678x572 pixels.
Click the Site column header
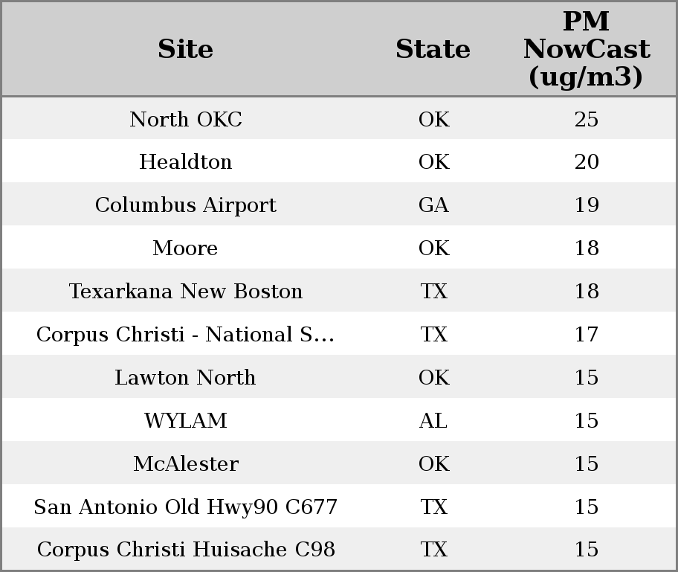tap(186, 49)
